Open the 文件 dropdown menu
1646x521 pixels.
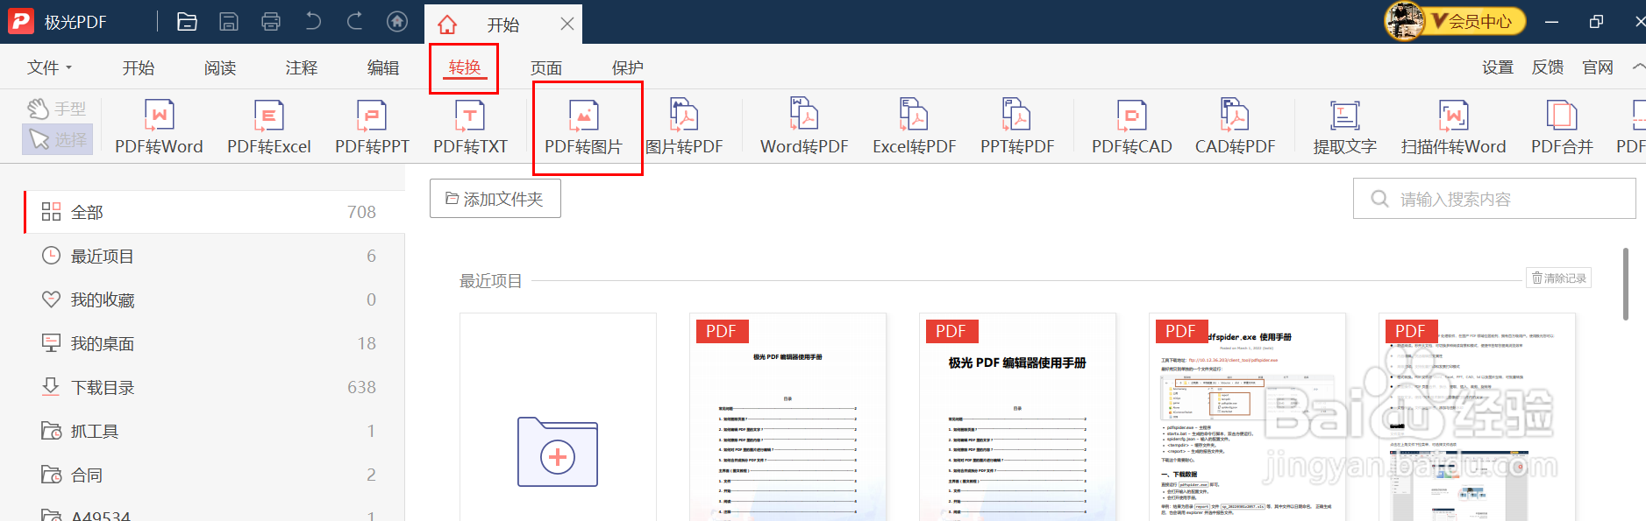50,67
